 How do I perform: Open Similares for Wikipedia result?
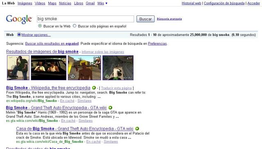tap(84, 101)
